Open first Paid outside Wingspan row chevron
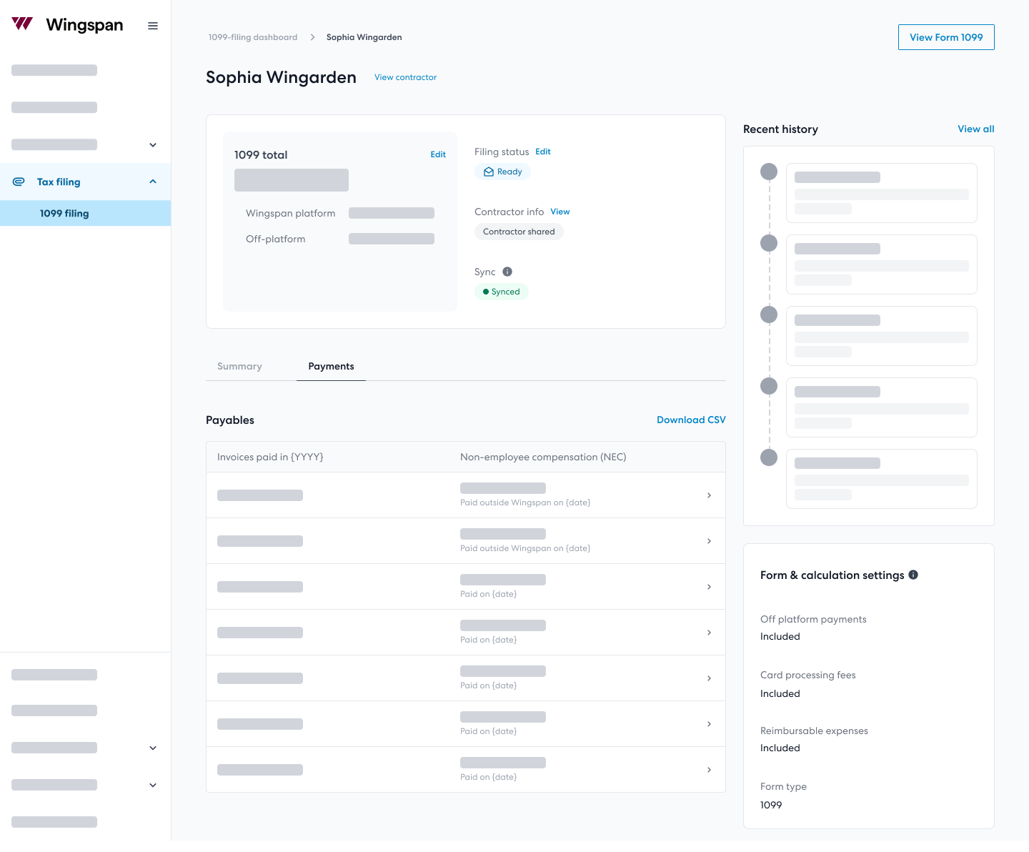Image resolution: width=1029 pixels, height=852 pixels. (709, 495)
